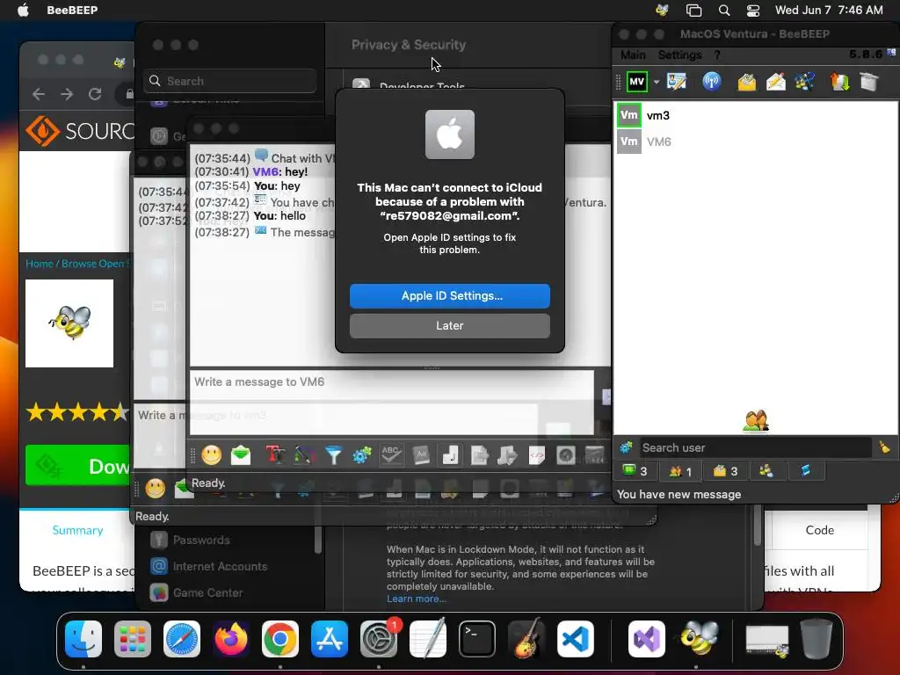Screen dimensions: 900x675
Task: Open Passwords in System Settings sidebar
Action: pos(201,541)
